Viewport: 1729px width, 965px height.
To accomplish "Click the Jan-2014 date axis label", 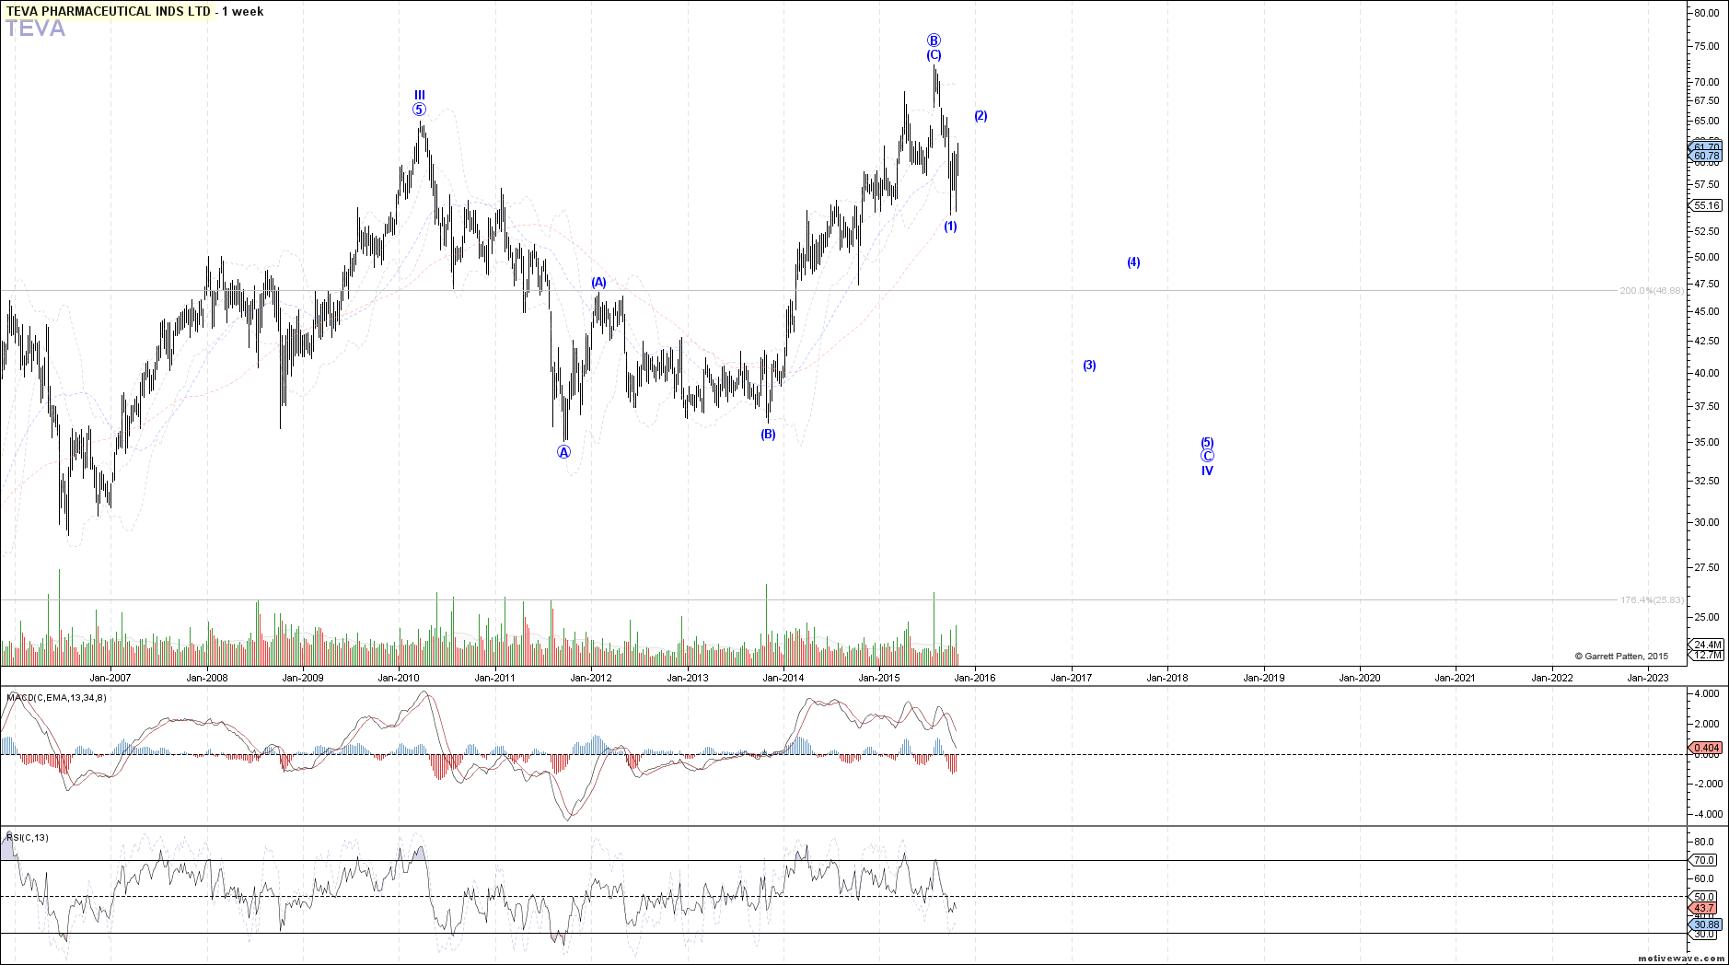I will click(x=783, y=678).
